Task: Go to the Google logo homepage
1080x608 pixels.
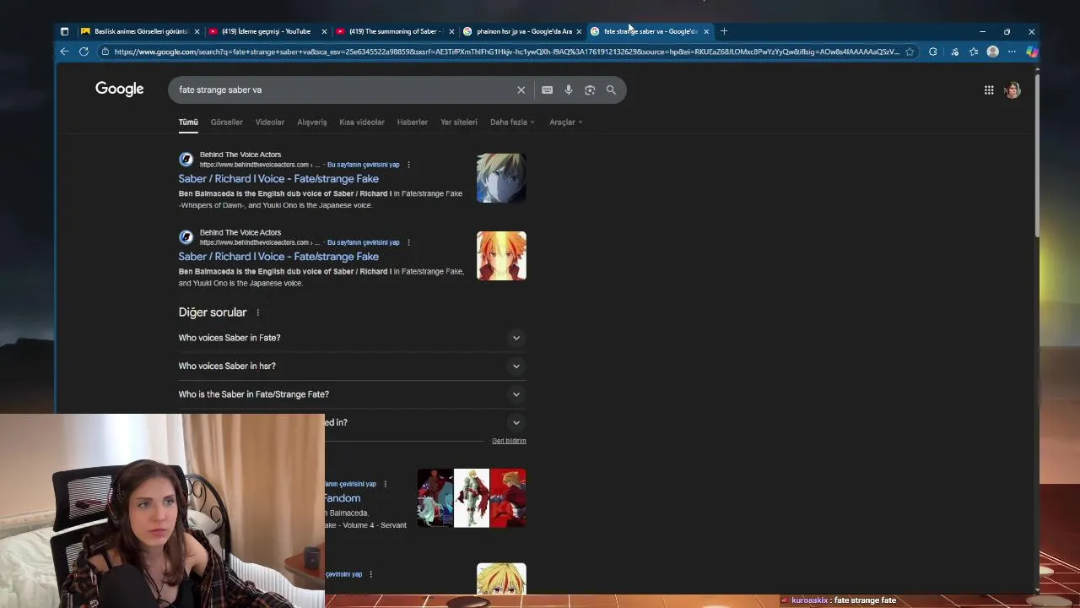Action: 119,89
